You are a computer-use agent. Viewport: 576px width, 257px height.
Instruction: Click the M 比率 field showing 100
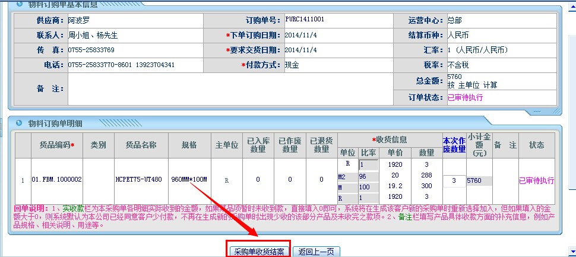pos(368,186)
